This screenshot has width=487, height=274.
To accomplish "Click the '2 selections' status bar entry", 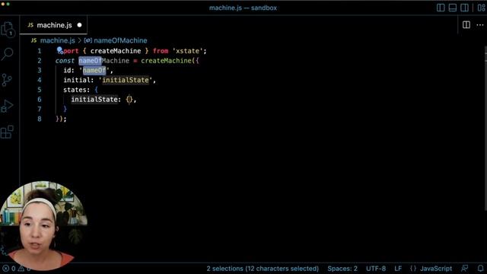I will point(263,269).
